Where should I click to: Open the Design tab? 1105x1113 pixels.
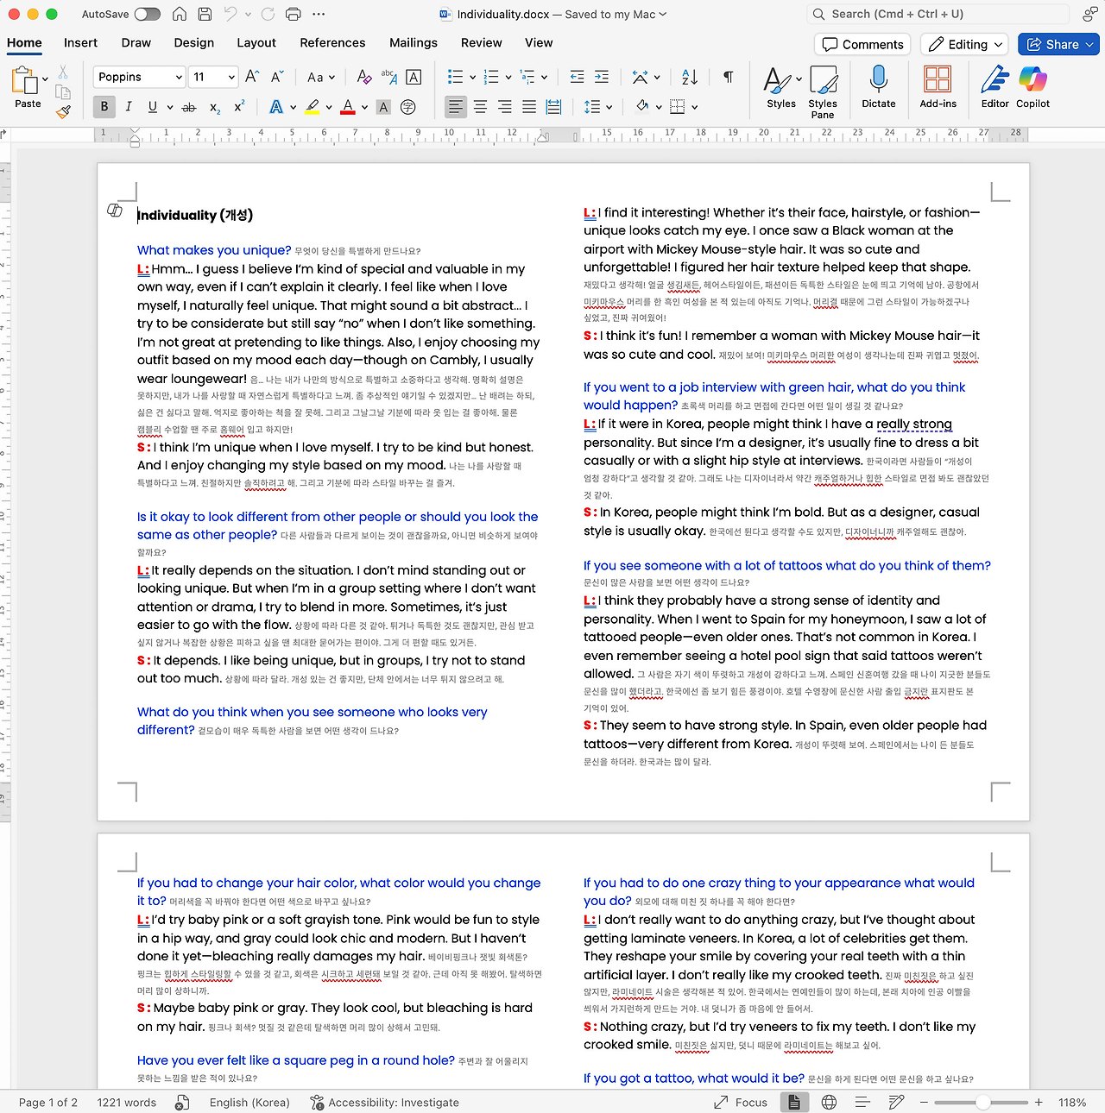coord(193,42)
